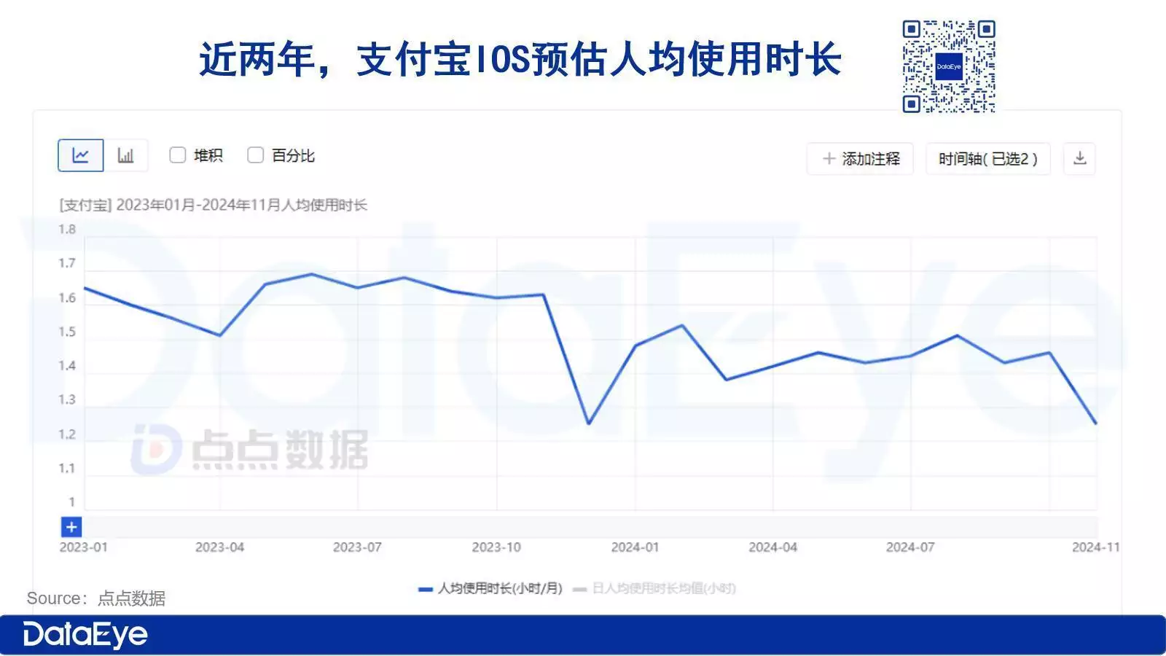Select the 2023-07 axis label
Image resolution: width=1166 pixels, height=656 pixels.
point(357,547)
